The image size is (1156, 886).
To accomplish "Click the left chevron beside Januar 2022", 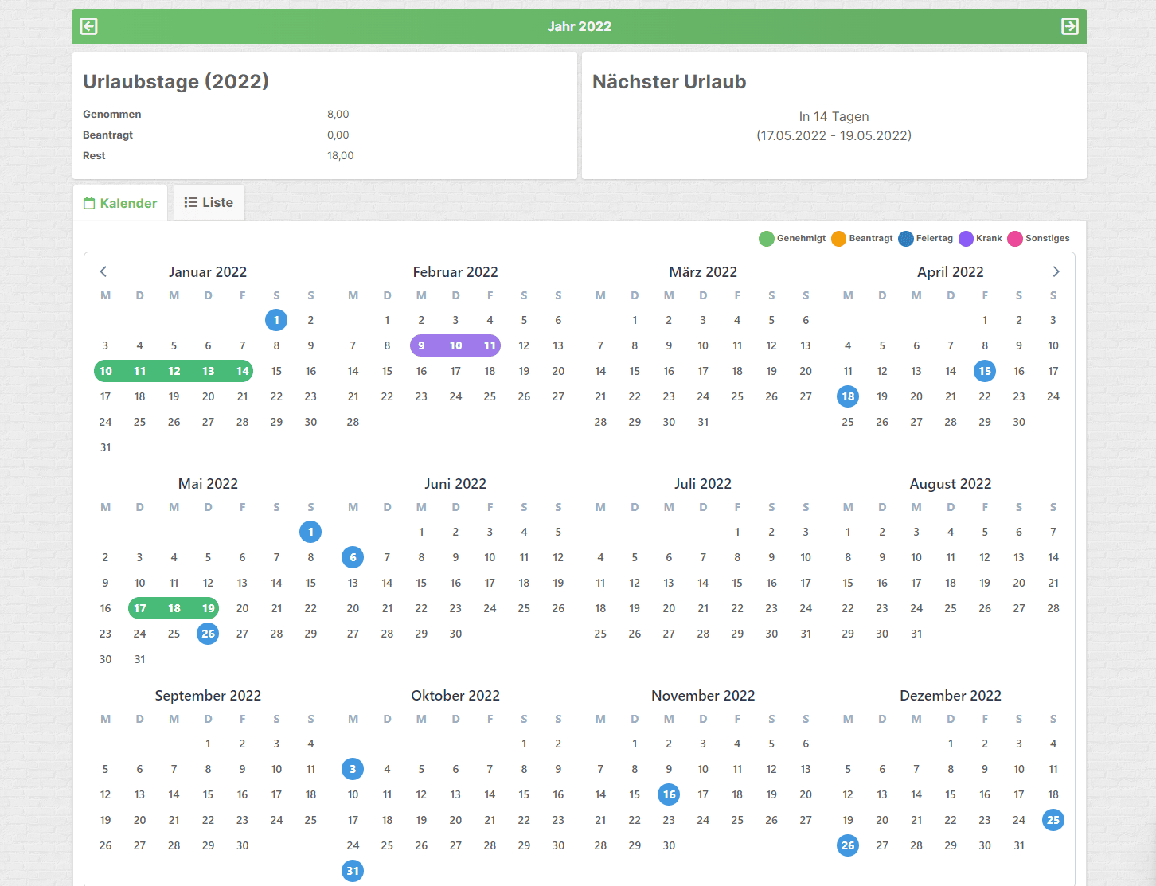I will (x=103, y=271).
